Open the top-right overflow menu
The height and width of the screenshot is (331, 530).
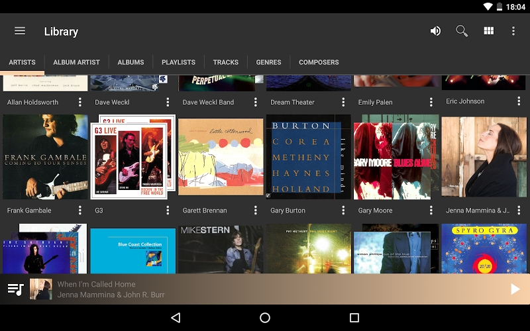pos(513,31)
